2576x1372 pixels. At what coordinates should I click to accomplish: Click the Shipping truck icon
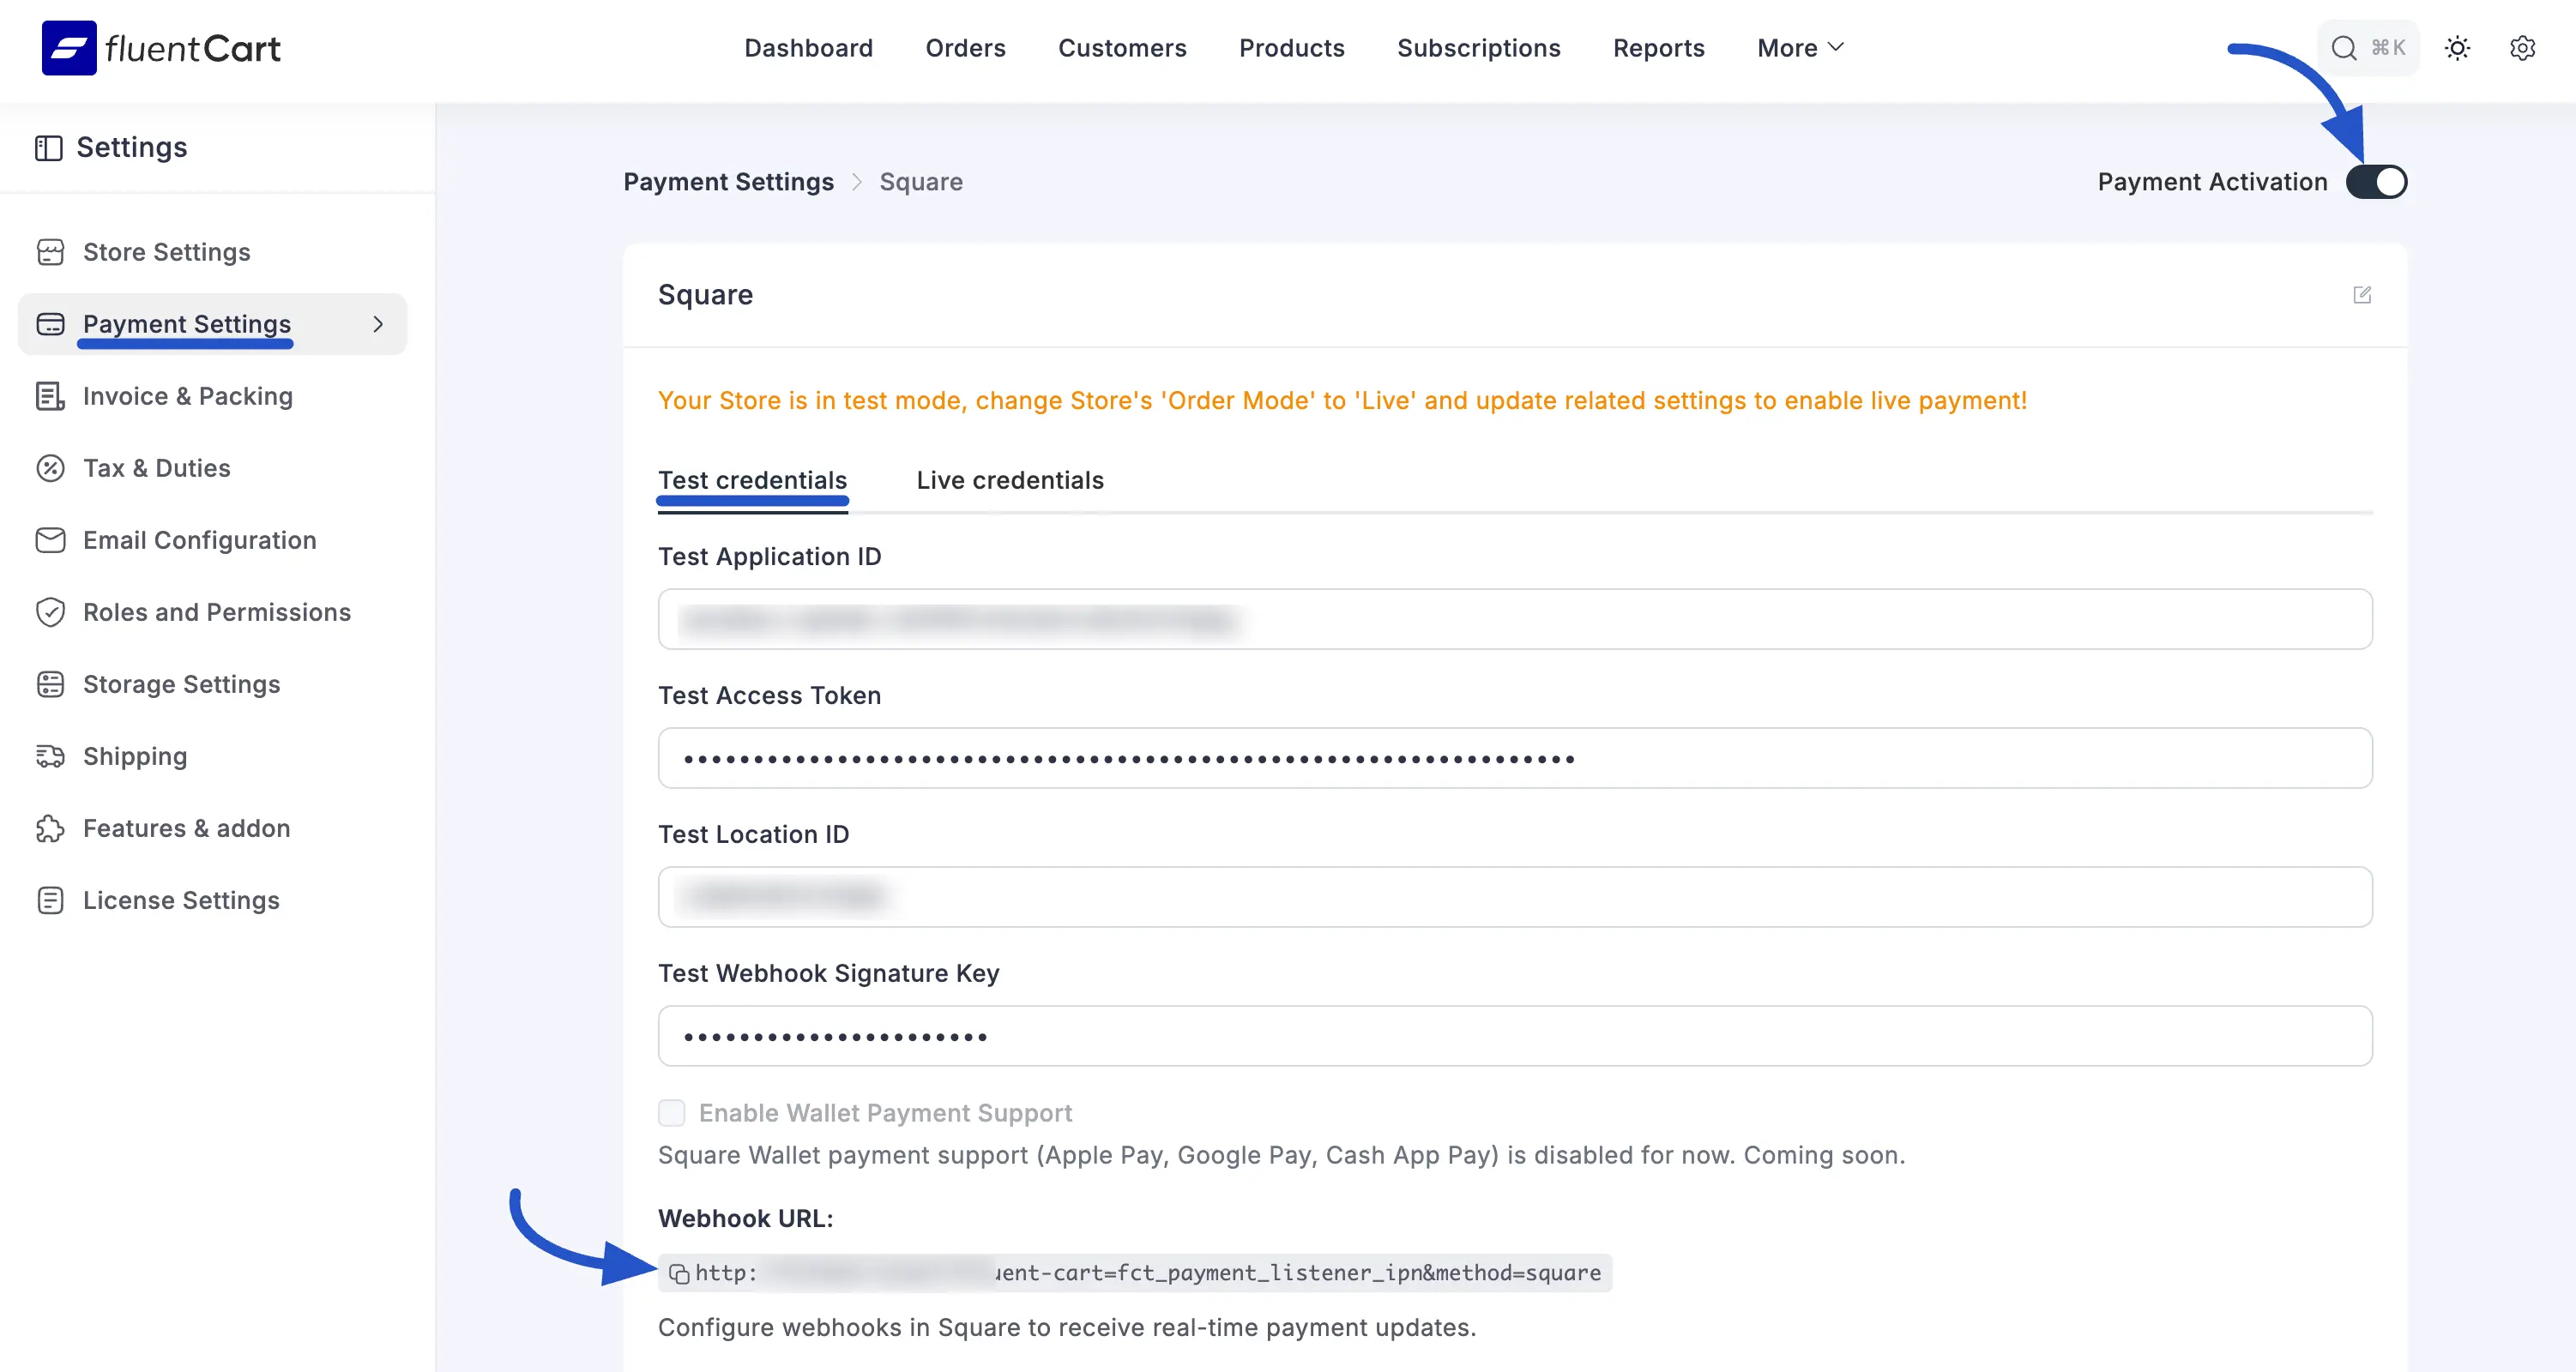tap(50, 756)
